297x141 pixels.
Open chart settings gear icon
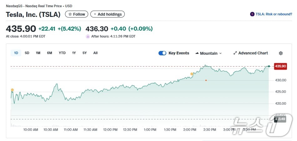(x=281, y=53)
